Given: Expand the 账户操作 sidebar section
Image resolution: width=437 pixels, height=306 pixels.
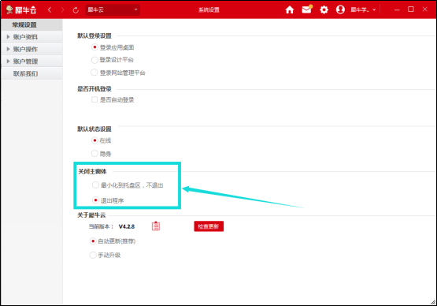Looking at the screenshot, I should tap(8, 49).
